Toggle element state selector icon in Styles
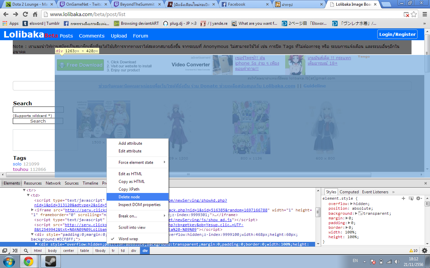Screen dimensions: 430x268 [x=411, y=198]
